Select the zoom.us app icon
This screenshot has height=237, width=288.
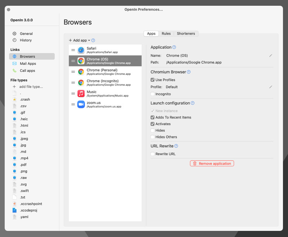click(81, 104)
